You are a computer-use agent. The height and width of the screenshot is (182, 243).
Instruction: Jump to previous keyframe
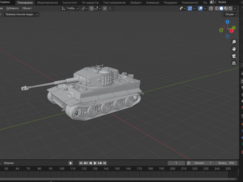point(86,163)
